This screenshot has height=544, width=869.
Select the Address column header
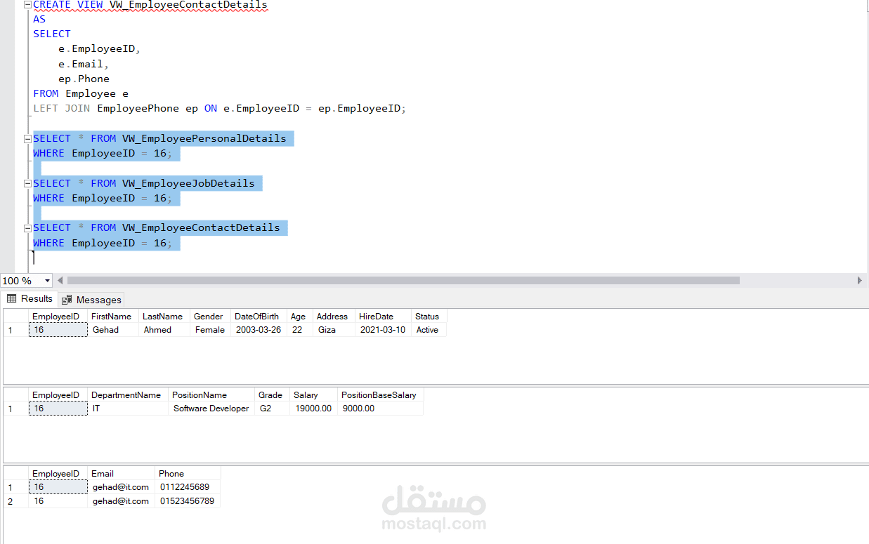click(x=334, y=317)
